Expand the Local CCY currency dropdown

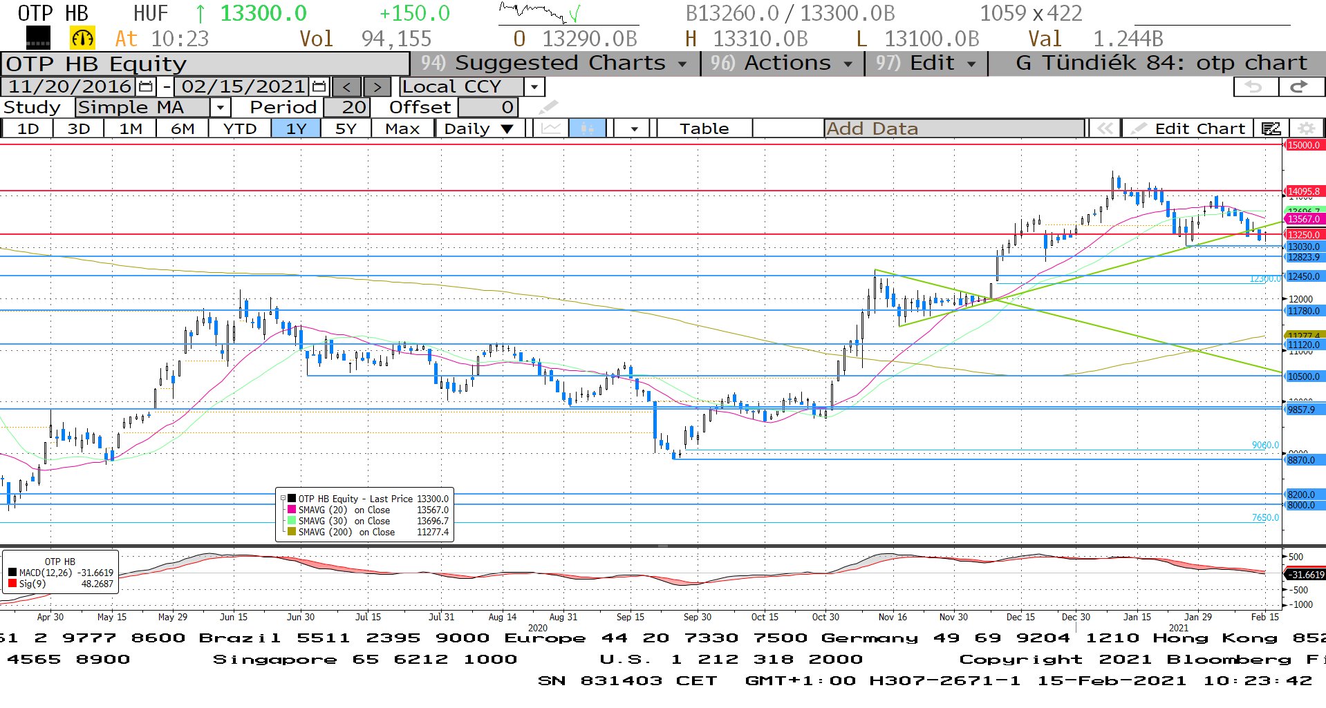point(534,87)
